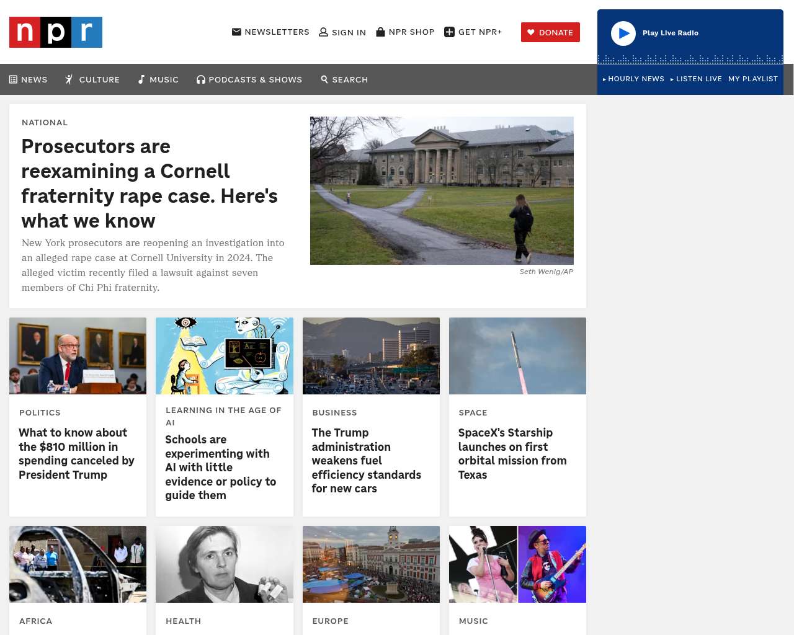Open Newsletters via envelope icon
794x635 pixels.
pyautogui.click(x=236, y=32)
